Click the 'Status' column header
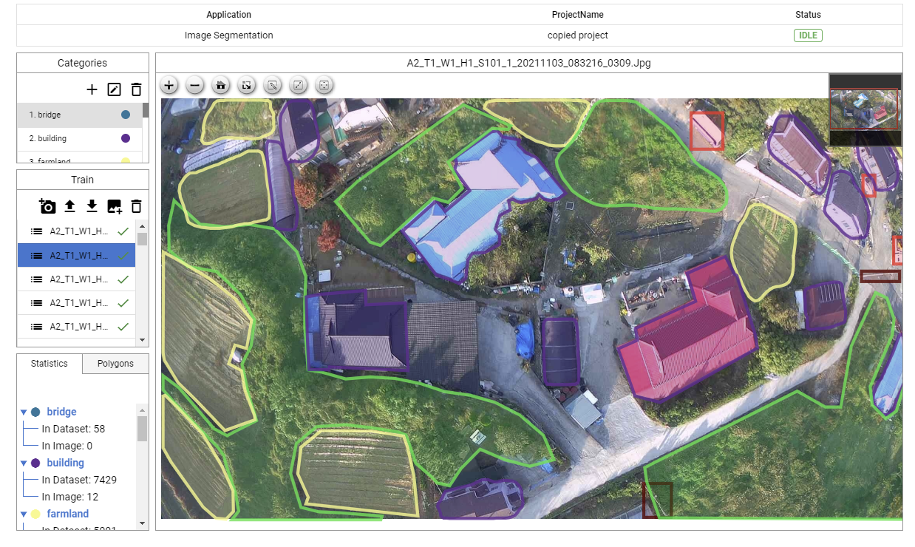915x547 pixels. pyautogui.click(x=808, y=15)
